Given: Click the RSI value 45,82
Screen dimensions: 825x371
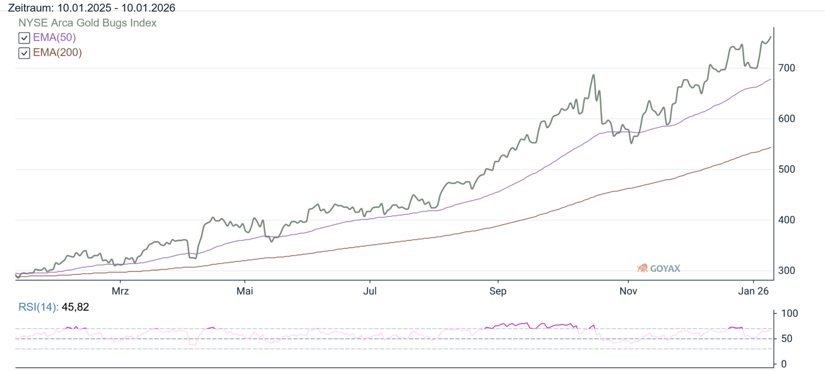Looking at the screenshot, I should 75,307.
